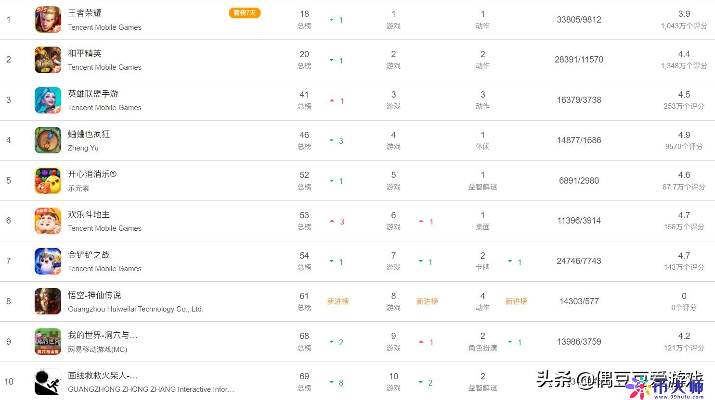Screen dimensions: 715x400
Task: Click the value 33805/9812
Action: click(x=579, y=20)
